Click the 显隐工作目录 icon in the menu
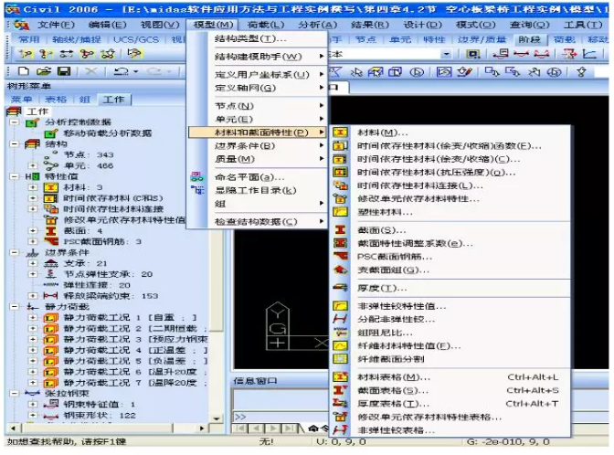Viewport: 614px width, 455px height. (x=197, y=190)
